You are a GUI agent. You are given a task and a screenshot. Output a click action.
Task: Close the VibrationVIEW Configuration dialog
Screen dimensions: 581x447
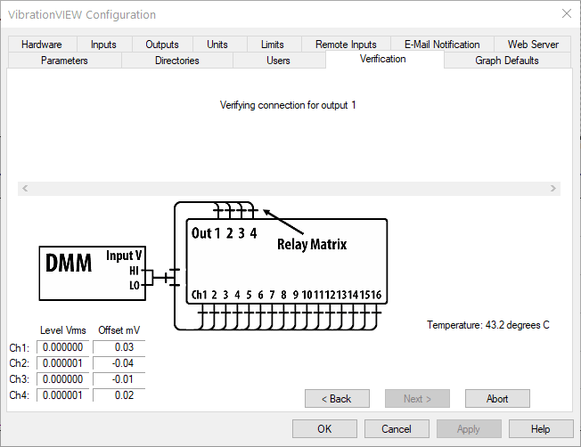pyautogui.click(x=567, y=13)
